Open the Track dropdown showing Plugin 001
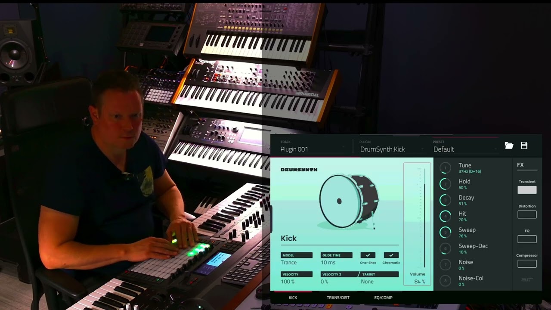551x310 pixels. 313,146
